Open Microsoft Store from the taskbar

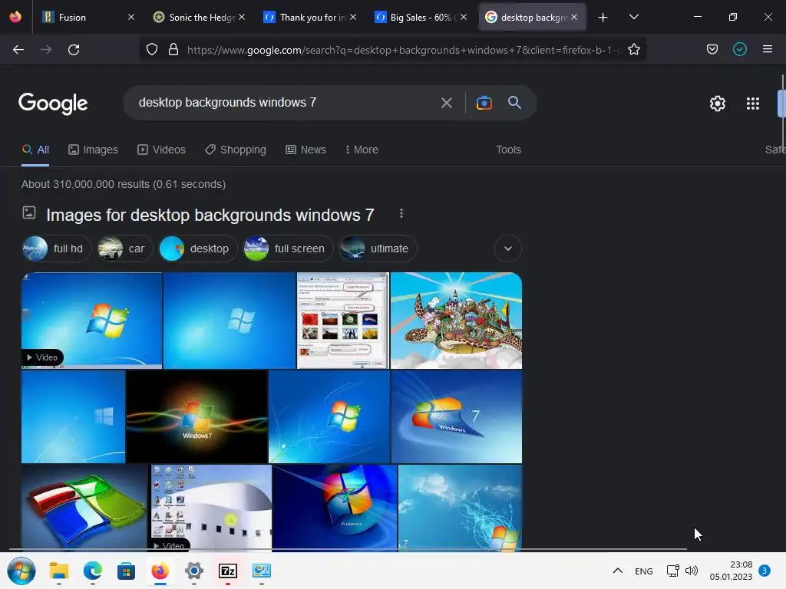(x=127, y=571)
